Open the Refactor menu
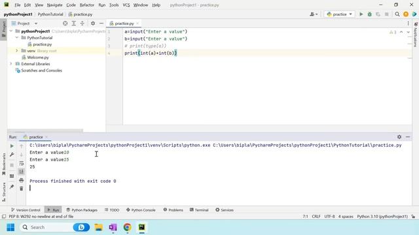This screenshot has width=419, height=235. click(87, 5)
